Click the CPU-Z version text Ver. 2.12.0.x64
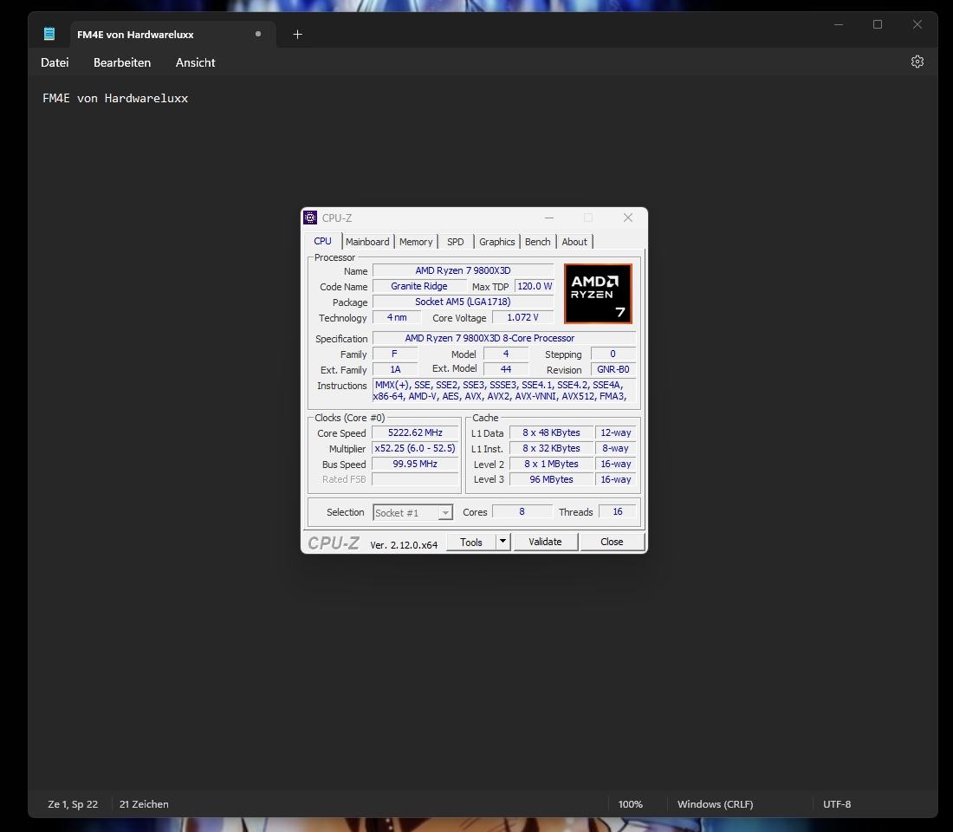 [x=404, y=545]
